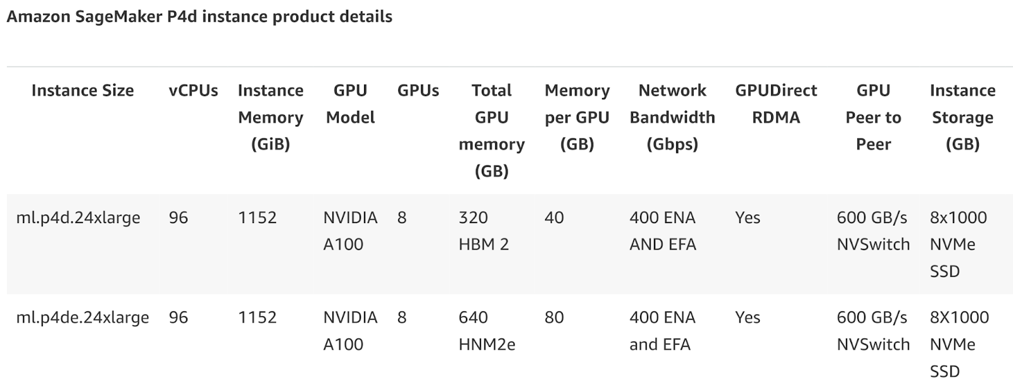1013x388 pixels.
Task: Select the 640 HNM2e memory cell
Action: 487,331
